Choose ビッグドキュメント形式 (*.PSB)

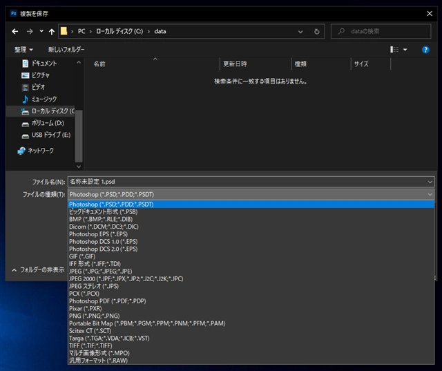tap(251, 211)
